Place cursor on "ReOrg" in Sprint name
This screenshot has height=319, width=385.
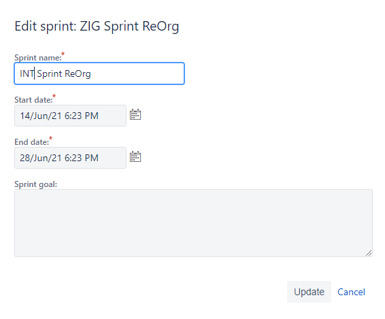click(x=78, y=73)
